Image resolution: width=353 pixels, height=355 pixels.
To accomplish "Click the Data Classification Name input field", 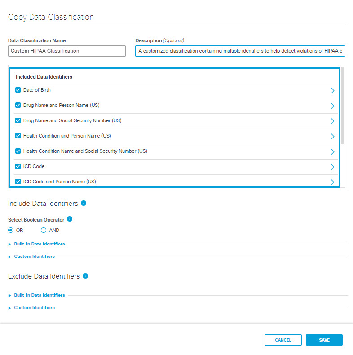I will (x=67, y=51).
